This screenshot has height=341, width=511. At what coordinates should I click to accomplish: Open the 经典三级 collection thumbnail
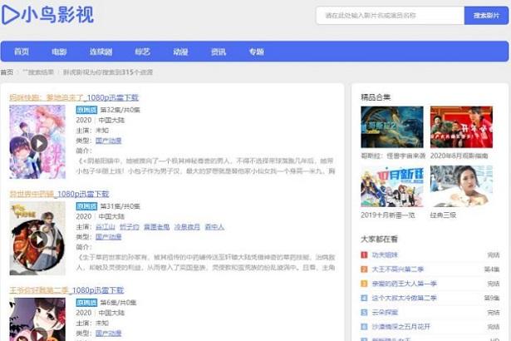[x=461, y=186]
